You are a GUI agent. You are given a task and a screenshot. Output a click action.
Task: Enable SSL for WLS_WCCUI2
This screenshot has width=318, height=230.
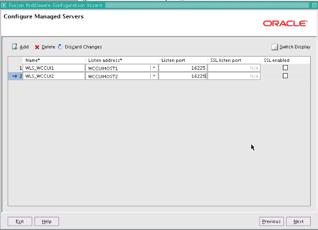click(285, 76)
